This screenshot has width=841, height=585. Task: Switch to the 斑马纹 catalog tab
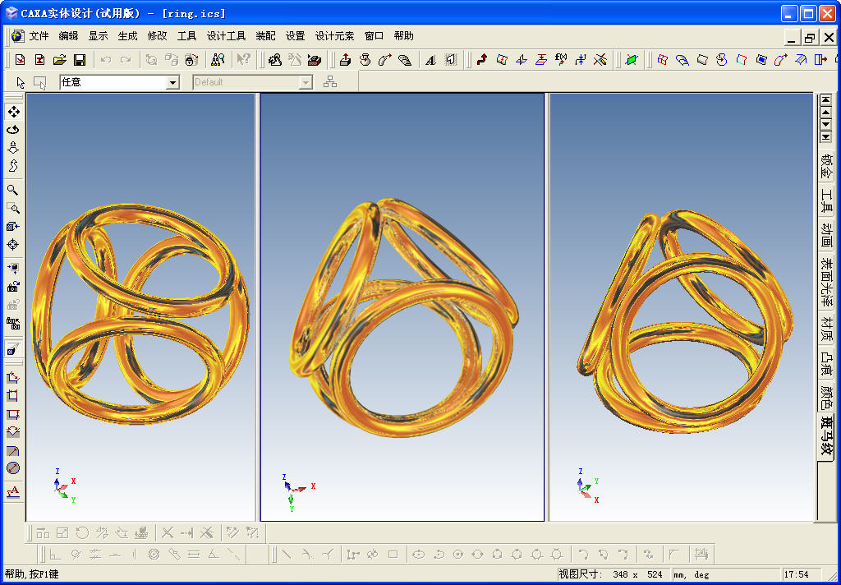pyautogui.click(x=826, y=436)
